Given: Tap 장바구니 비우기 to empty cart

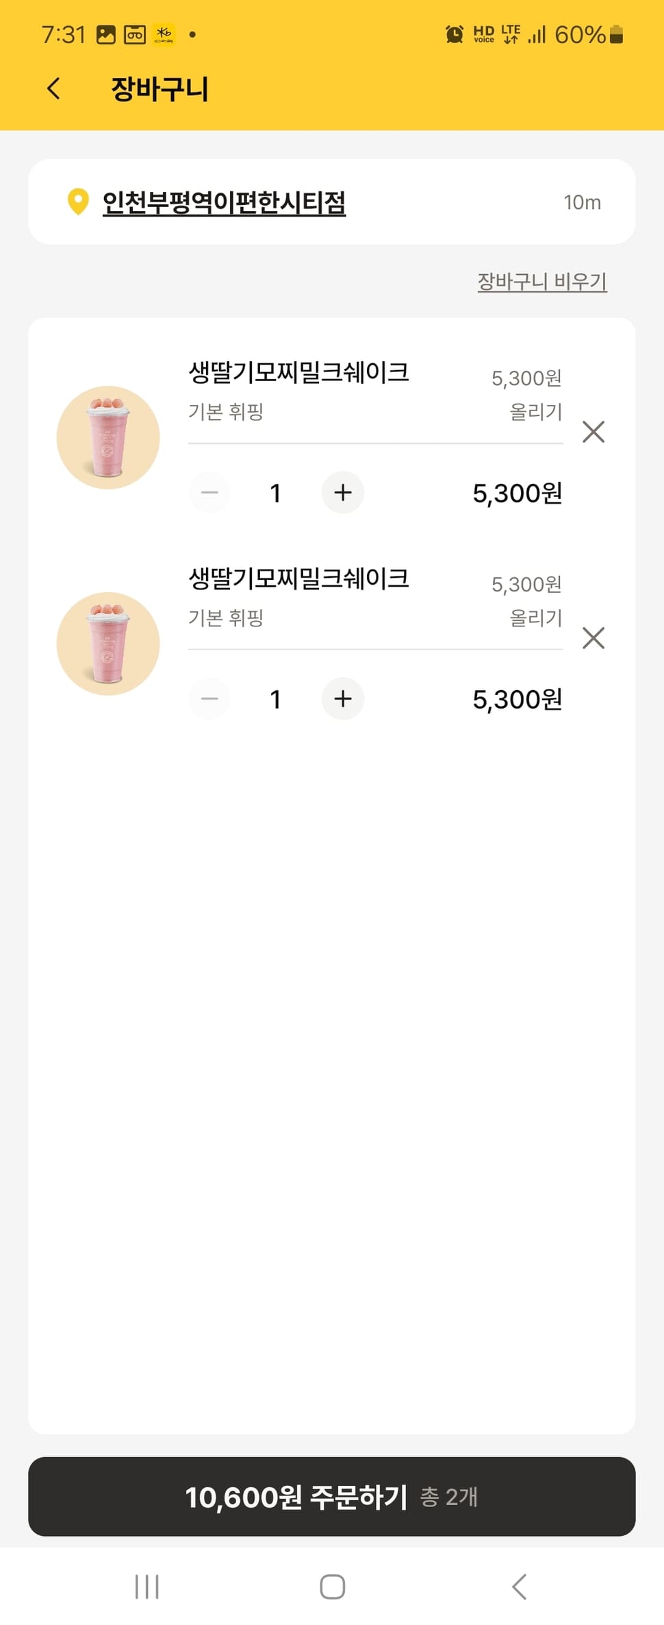Looking at the screenshot, I should pyautogui.click(x=541, y=281).
